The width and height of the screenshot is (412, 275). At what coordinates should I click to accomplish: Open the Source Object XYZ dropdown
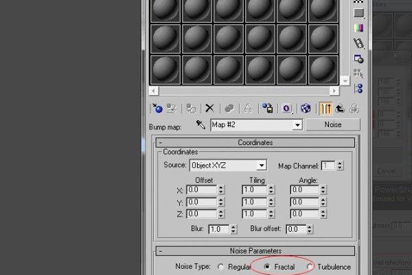pos(262,166)
